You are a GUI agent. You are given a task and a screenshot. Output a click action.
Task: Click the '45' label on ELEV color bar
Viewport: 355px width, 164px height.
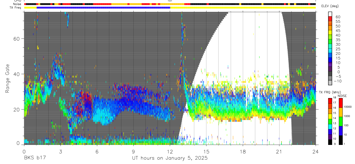[x=337, y=30]
